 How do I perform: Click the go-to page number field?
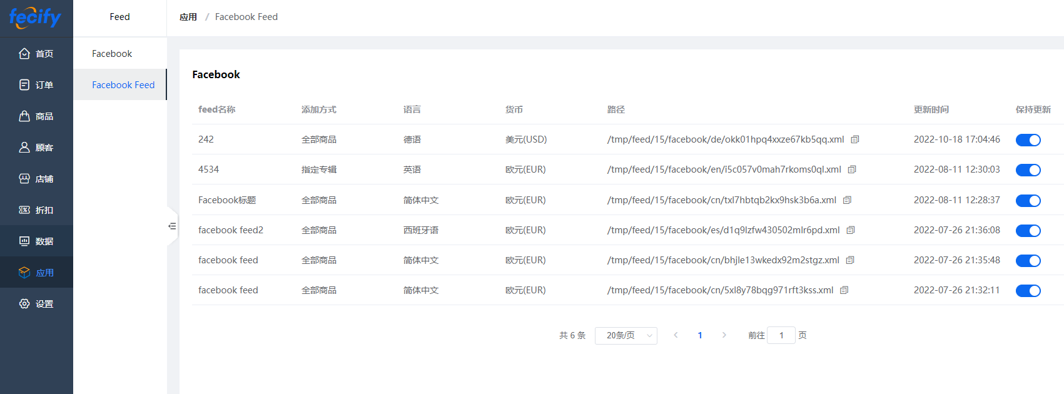[x=781, y=336]
